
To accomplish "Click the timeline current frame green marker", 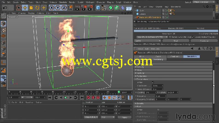I will (x=119, y=92).
